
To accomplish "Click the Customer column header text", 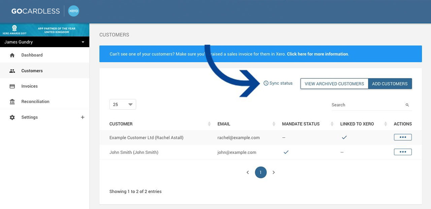I will 121,124.
